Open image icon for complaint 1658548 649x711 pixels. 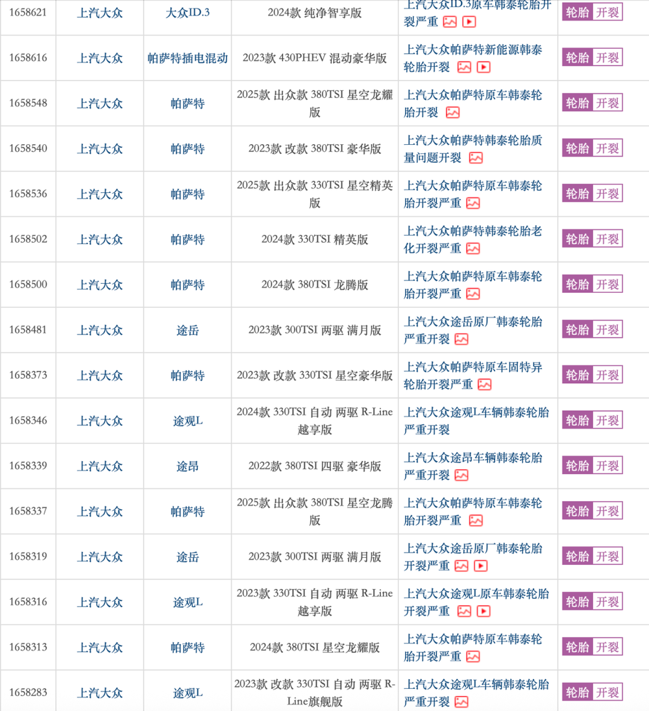coord(452,113)
